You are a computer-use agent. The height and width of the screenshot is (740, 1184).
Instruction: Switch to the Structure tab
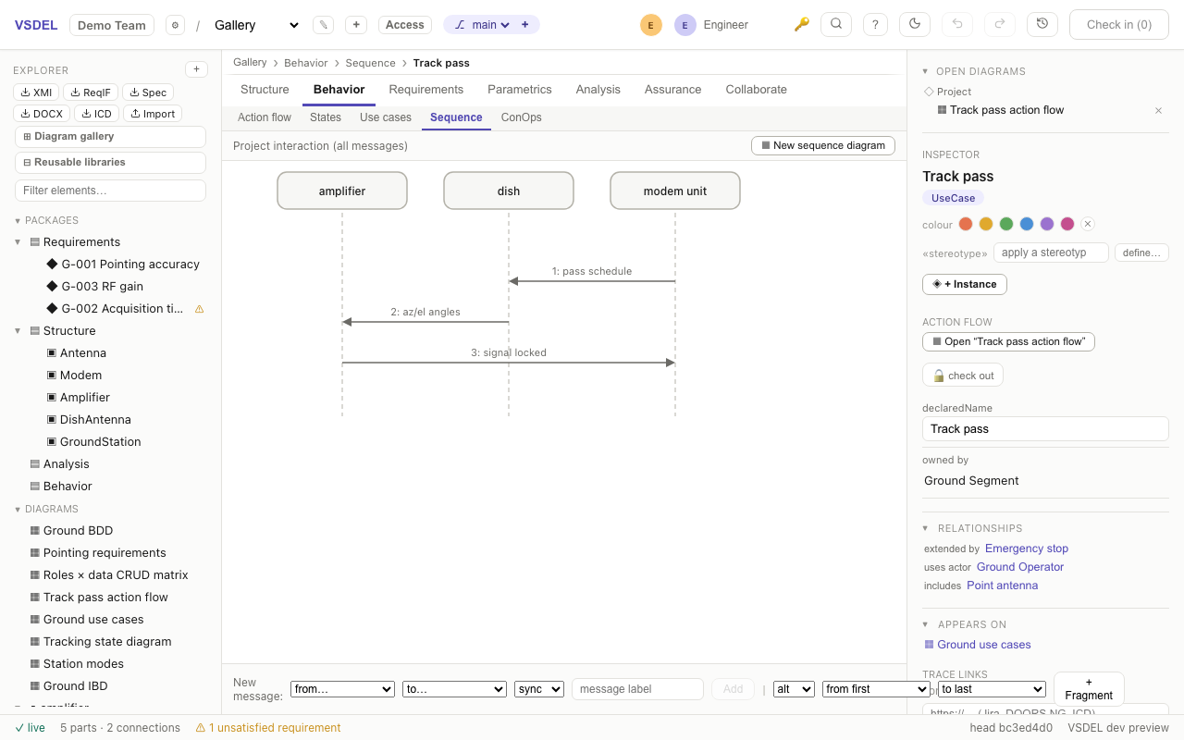pyautogui.click(x=265, y=90)
